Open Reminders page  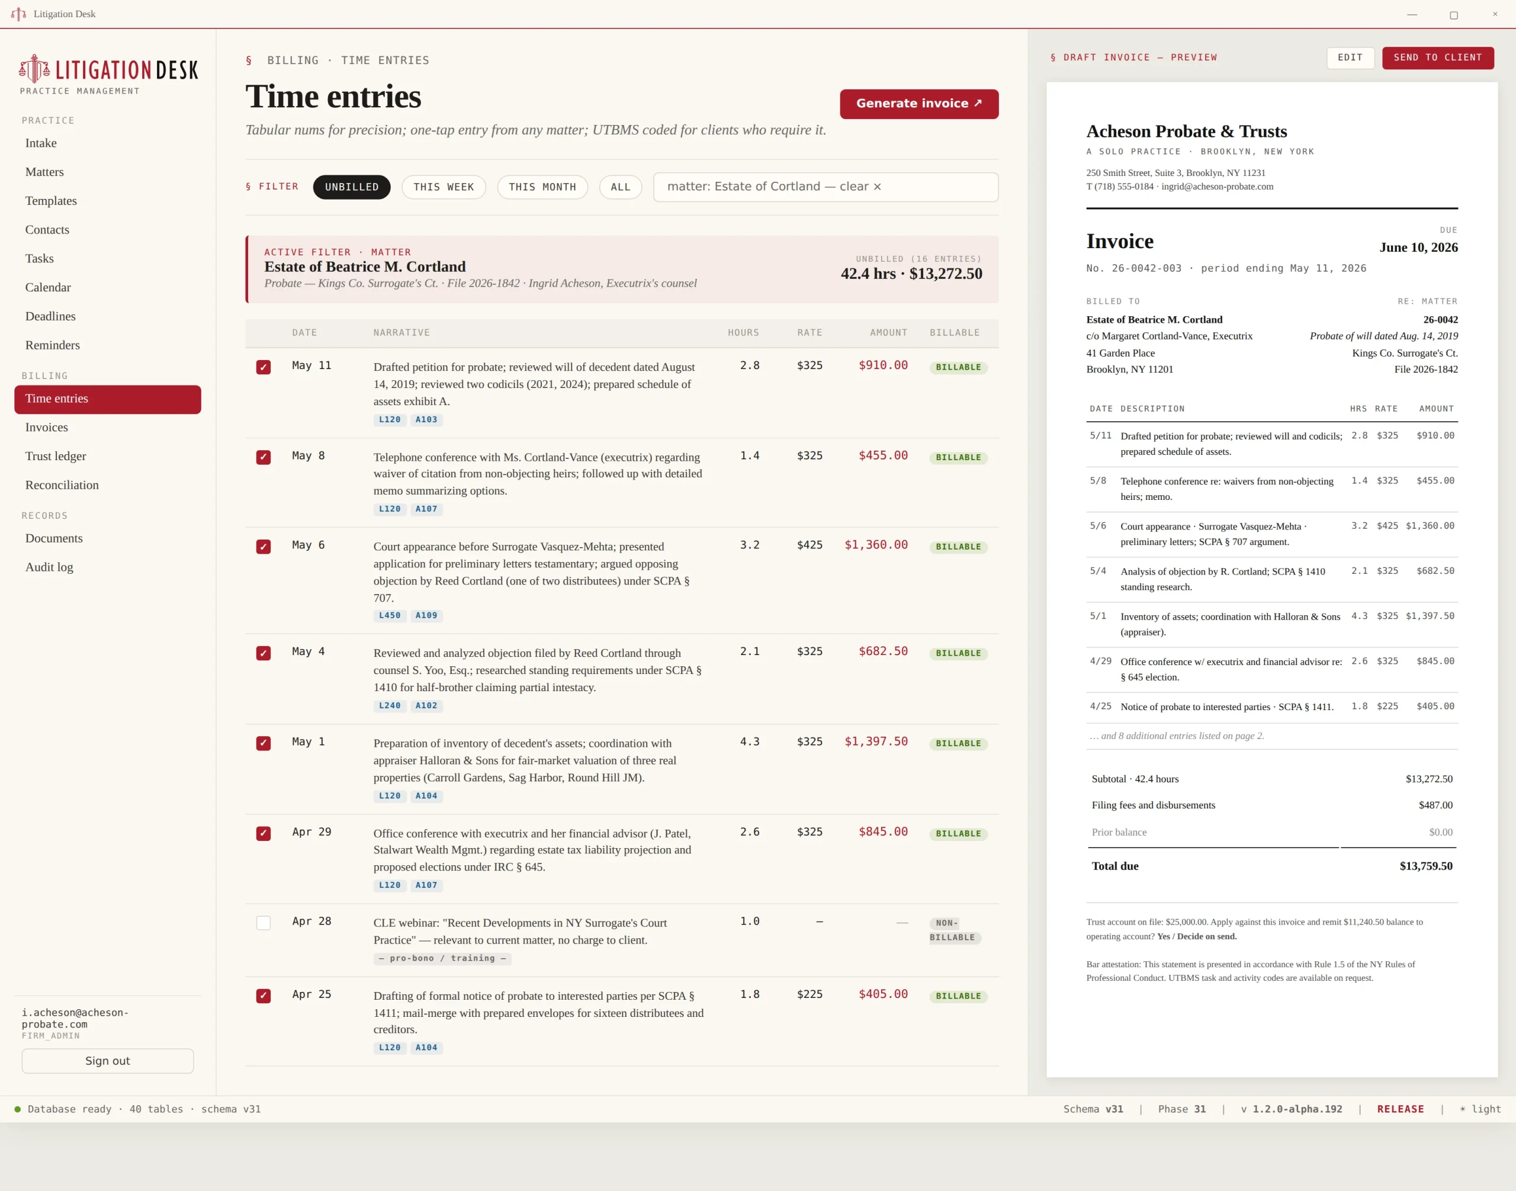pyautogui.click(x=107, y=345)
